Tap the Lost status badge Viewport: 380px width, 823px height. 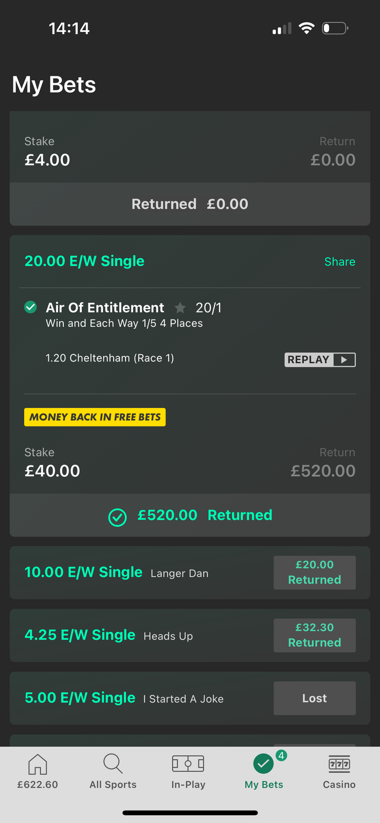tap(314, 698)
